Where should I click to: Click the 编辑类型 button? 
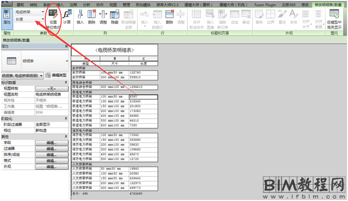tap(56, 75)
